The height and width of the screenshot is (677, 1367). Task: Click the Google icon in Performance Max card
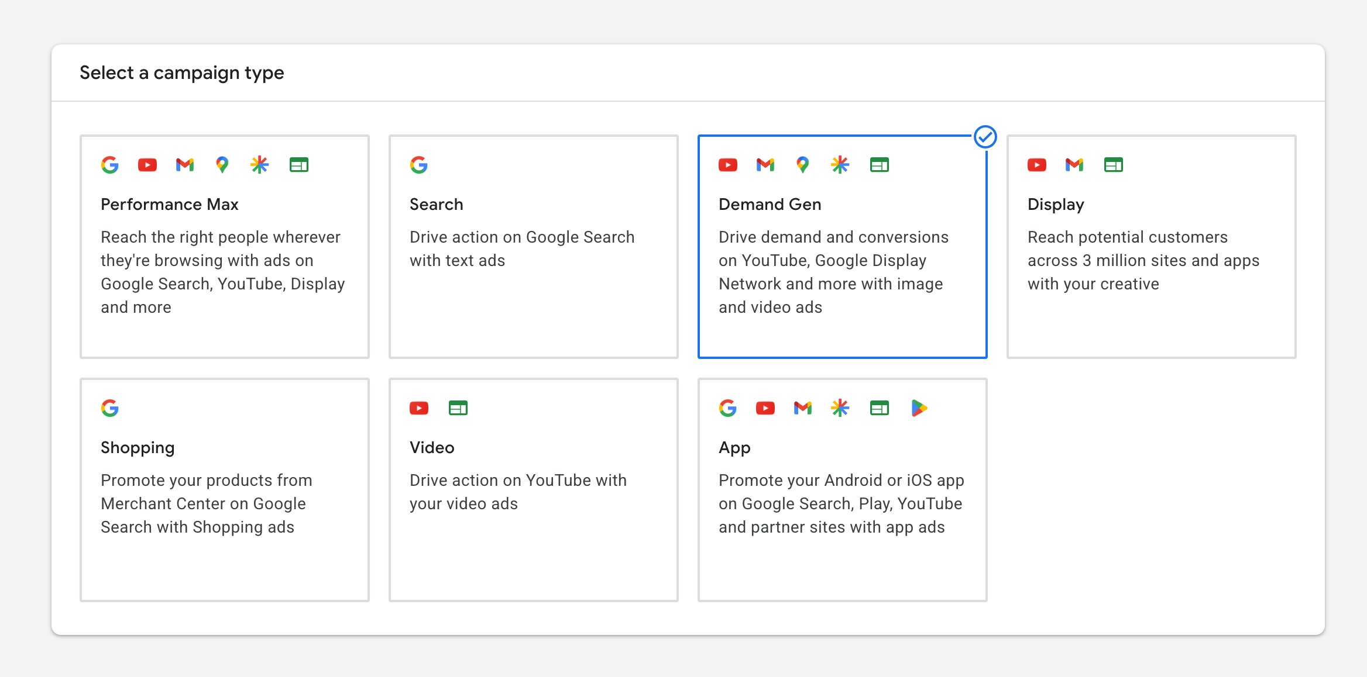pyautogui.click(x=110, y=165)
